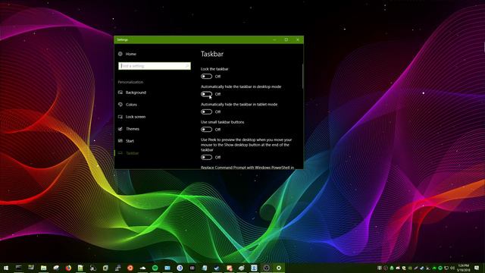This screenshot has height=273, width=485.
Task: Click the system tray volume icon
Action: 452,268
